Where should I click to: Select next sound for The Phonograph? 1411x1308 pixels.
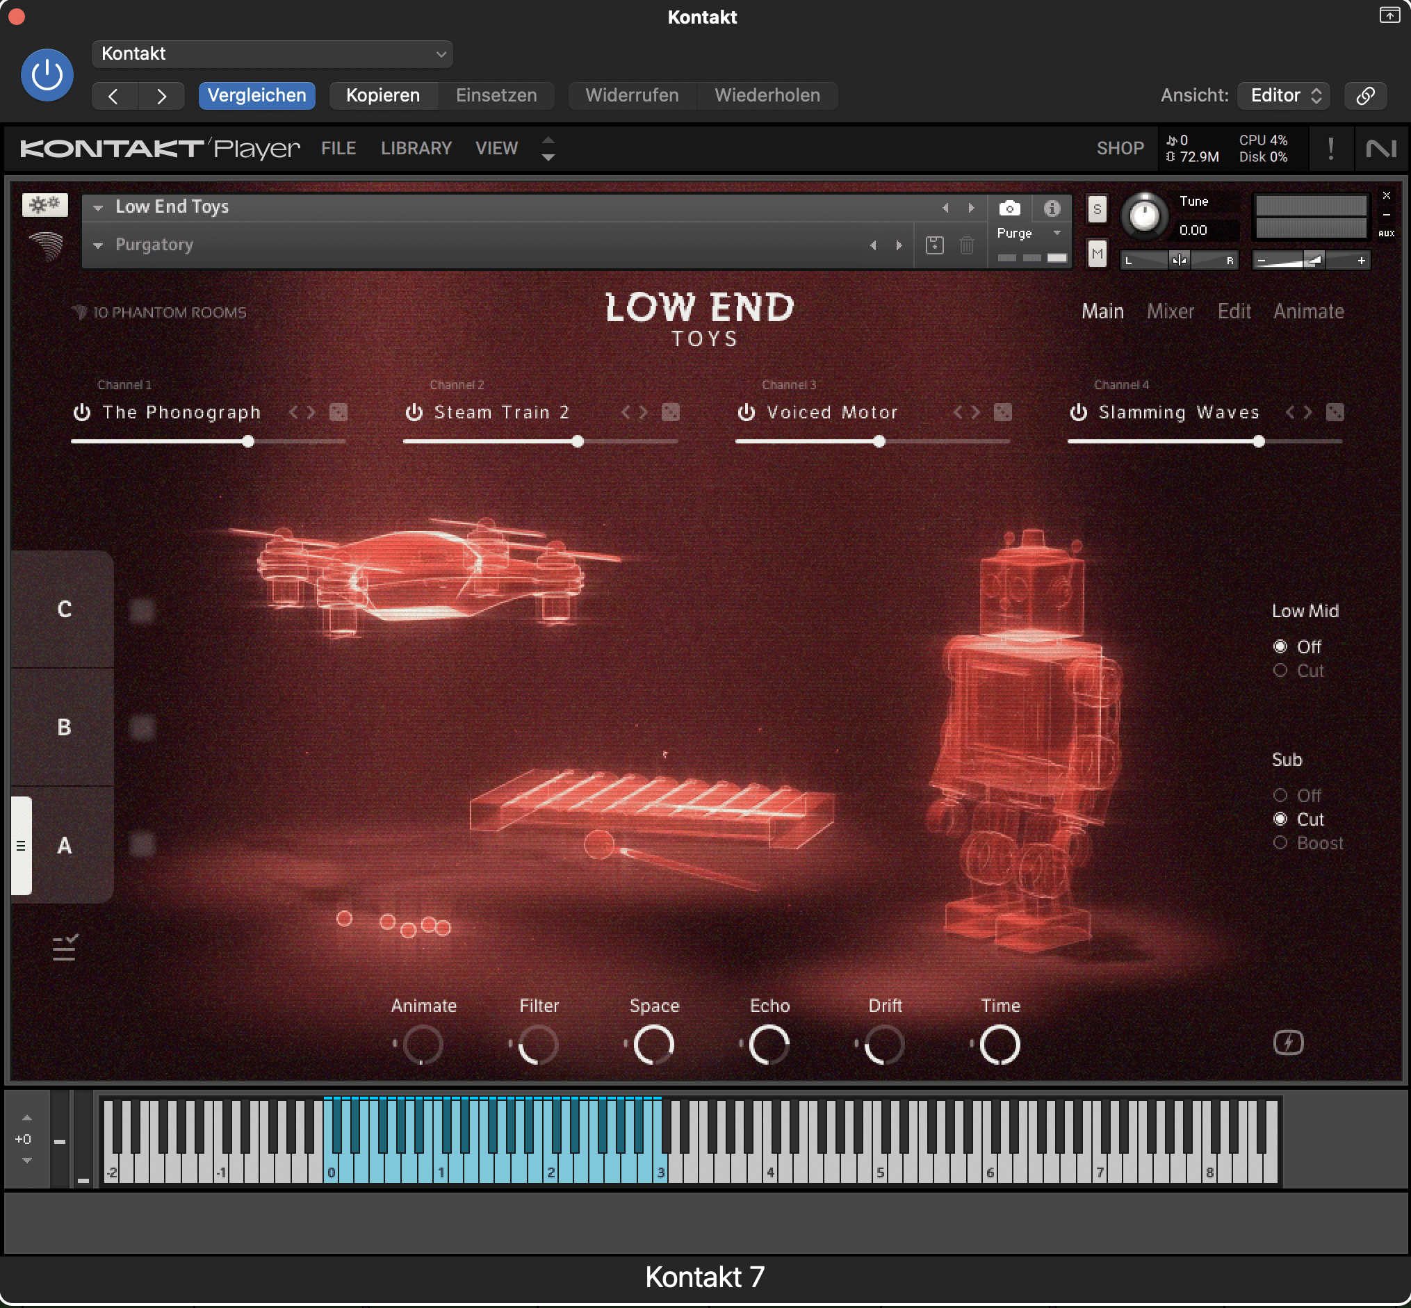click(311, 412)
